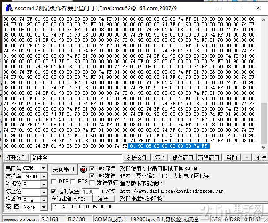Close the sscom window

258,8
